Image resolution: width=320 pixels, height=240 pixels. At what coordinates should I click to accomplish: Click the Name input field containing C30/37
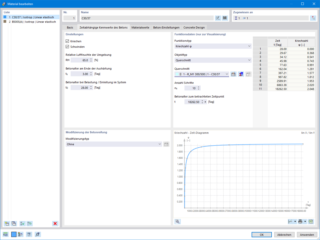click(x=147, y=18)
